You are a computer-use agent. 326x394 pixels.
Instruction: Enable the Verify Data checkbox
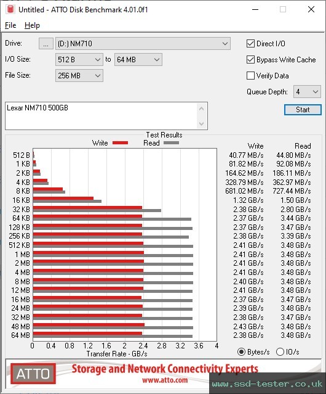(250, 76)
